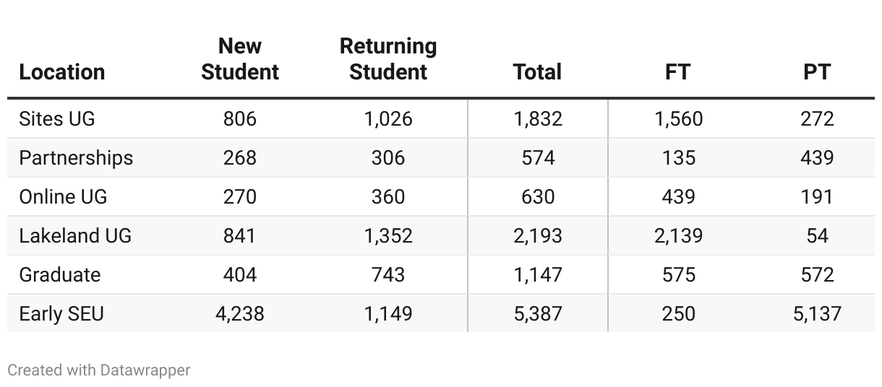The image size is (882, 387).
Task: Click Graduate returning student value 743
Action: 388,274
